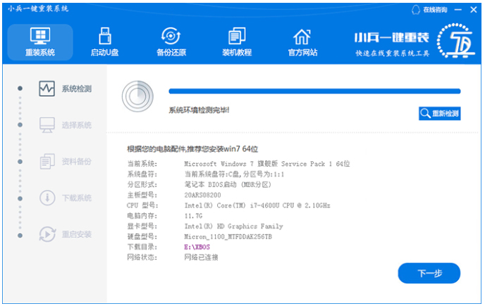Close the 小兵一键重装系统 window

(474, 10)
